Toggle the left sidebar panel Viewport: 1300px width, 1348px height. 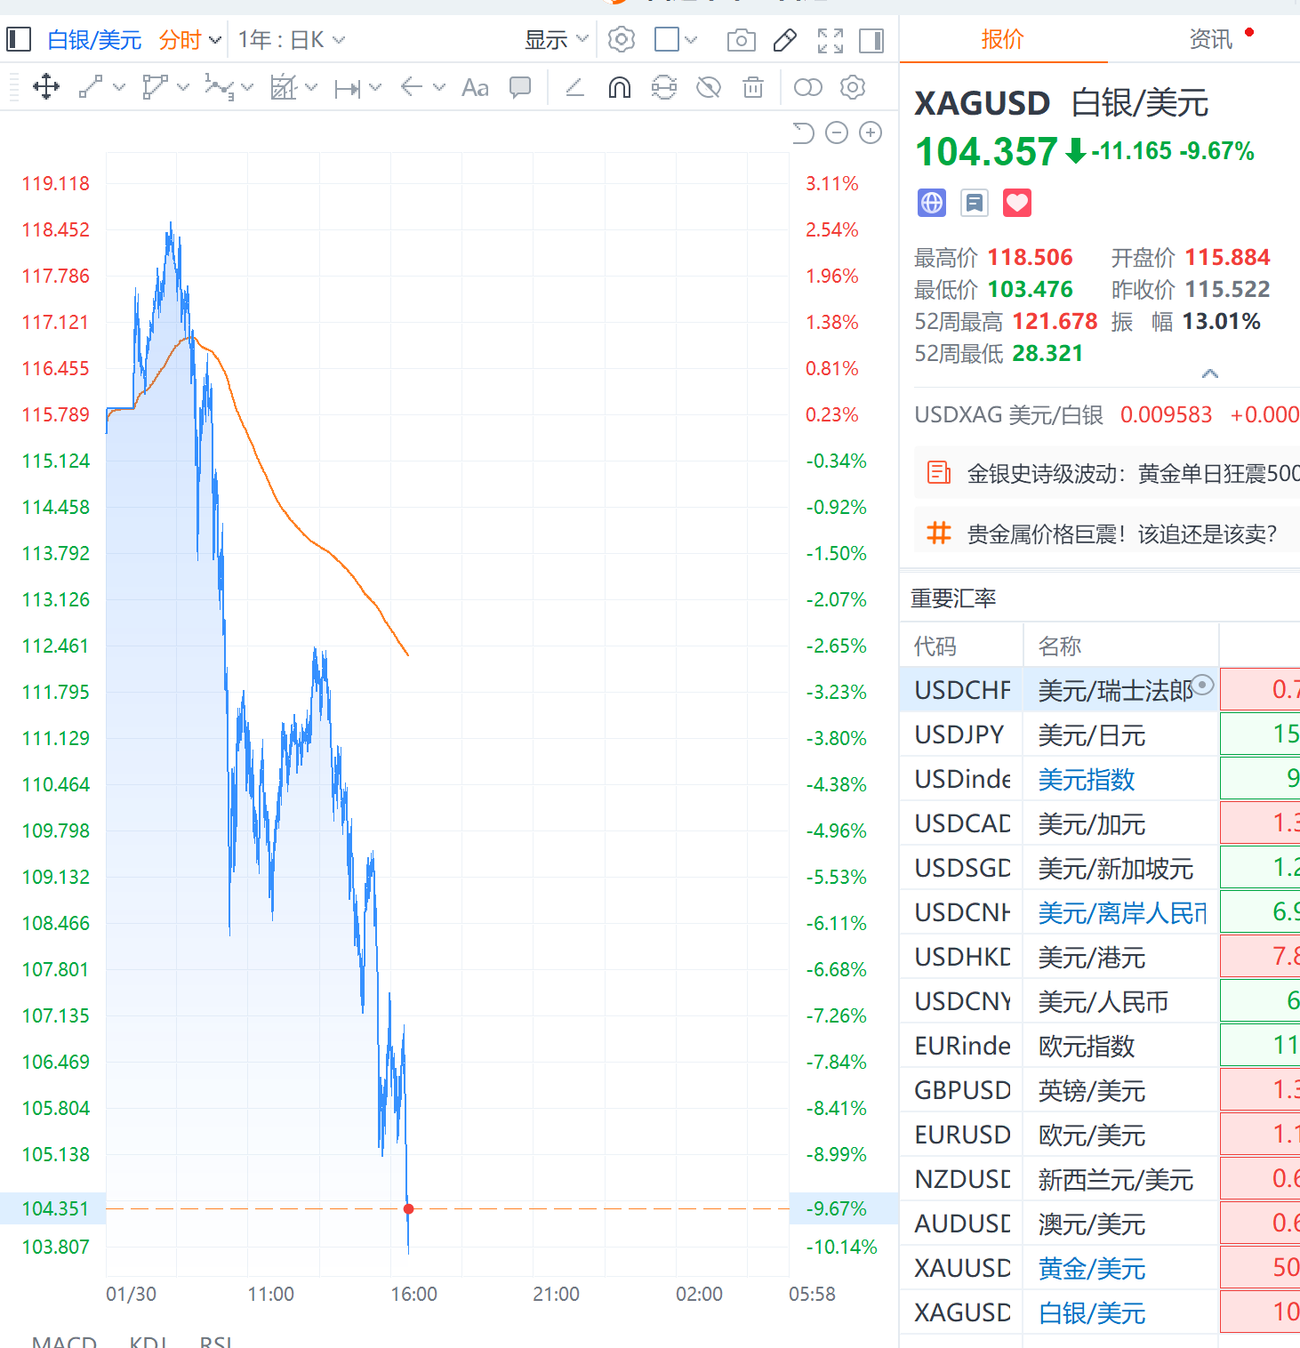(19, 40)
